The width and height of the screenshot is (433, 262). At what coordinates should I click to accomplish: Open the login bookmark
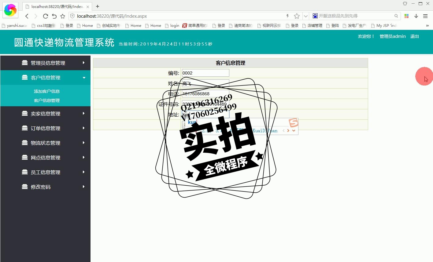pos(172,26)
